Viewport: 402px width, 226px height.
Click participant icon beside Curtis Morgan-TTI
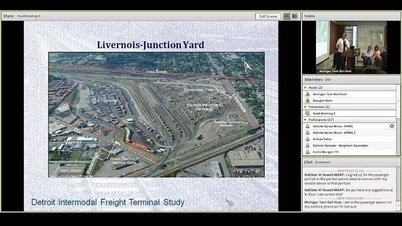tap(308, 152)
